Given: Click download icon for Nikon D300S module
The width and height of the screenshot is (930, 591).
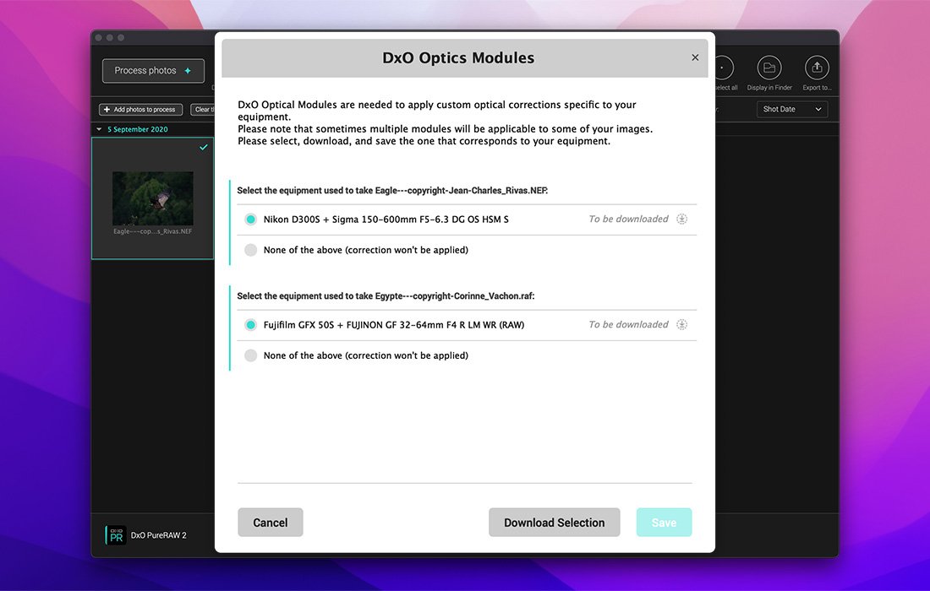Looking at the screenshot, I should coord(681,220).
